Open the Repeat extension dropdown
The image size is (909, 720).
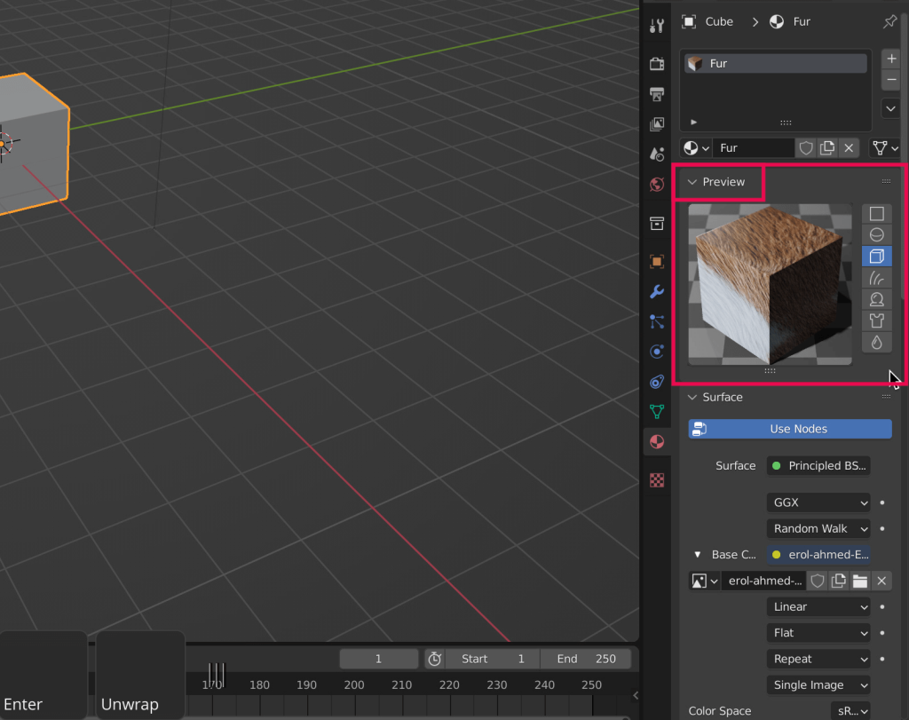[x=818, y=659]
